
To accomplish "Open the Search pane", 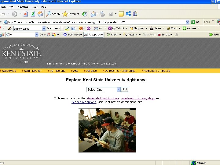I will pos(53,14).
